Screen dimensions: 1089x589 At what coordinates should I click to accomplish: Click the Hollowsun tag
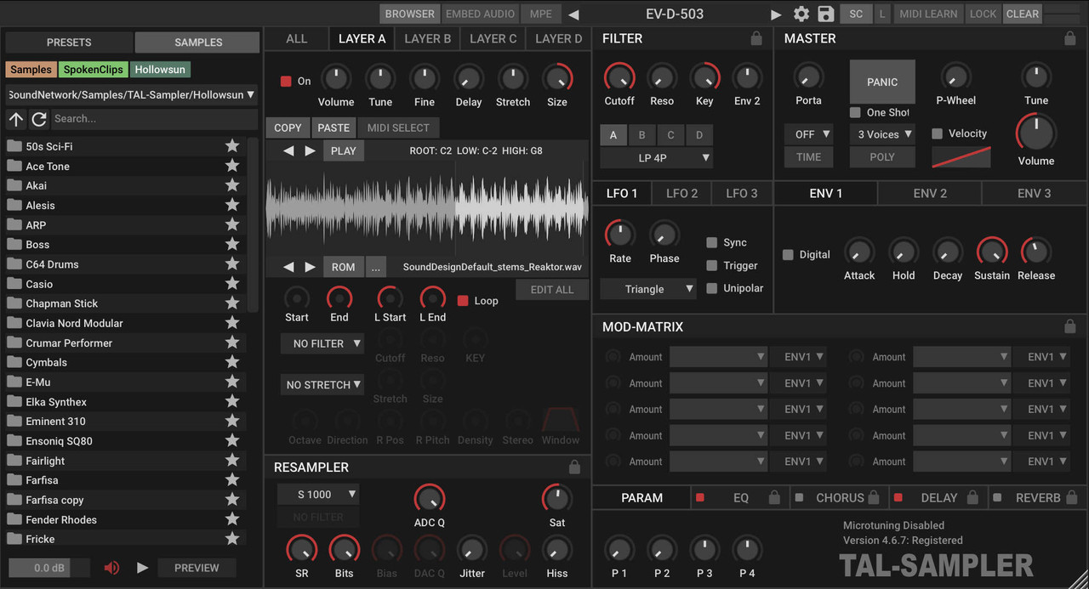pos(160,70)
